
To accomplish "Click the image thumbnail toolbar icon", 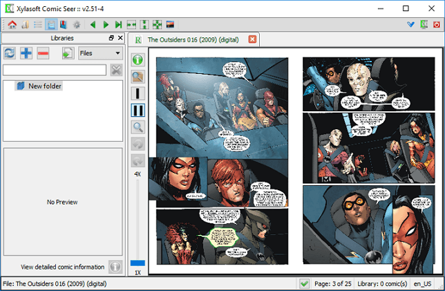I will (170, 25).
